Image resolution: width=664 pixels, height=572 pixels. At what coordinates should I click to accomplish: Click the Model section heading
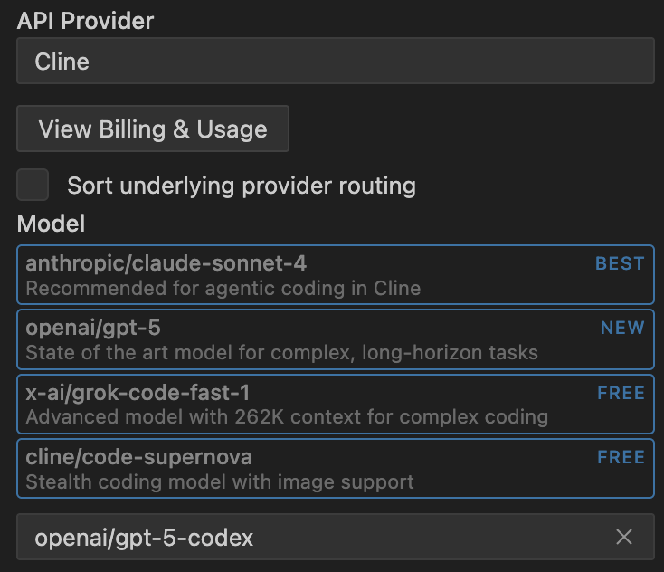click(52, 223)
